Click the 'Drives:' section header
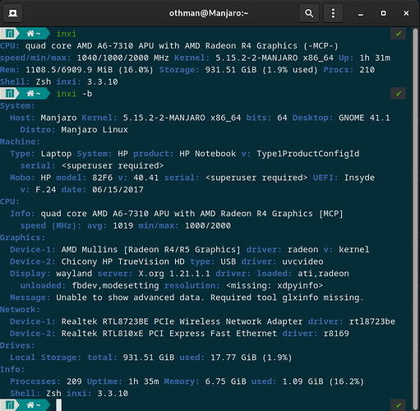Image resolution: width=420 pixels, height=411 pixels. click(x=17, y=345)
